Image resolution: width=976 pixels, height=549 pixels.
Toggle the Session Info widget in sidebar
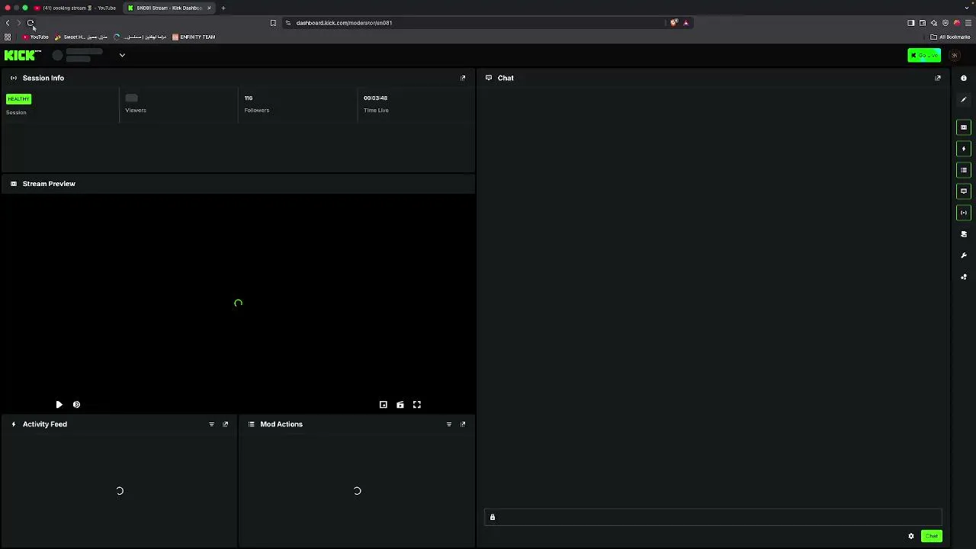click(x=964, y=213)
